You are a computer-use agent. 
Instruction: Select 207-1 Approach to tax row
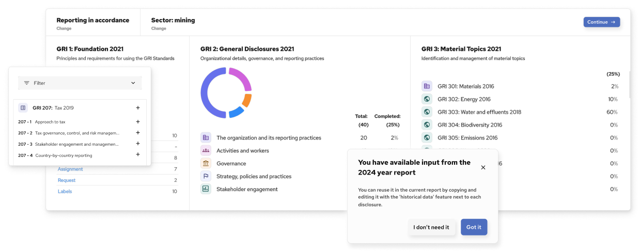point(80,122)
